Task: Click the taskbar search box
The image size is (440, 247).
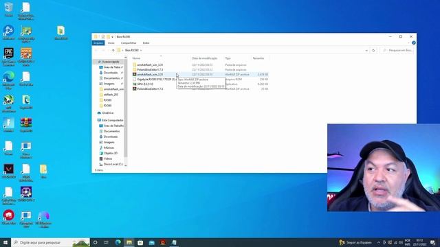Action: click(50, 242)
